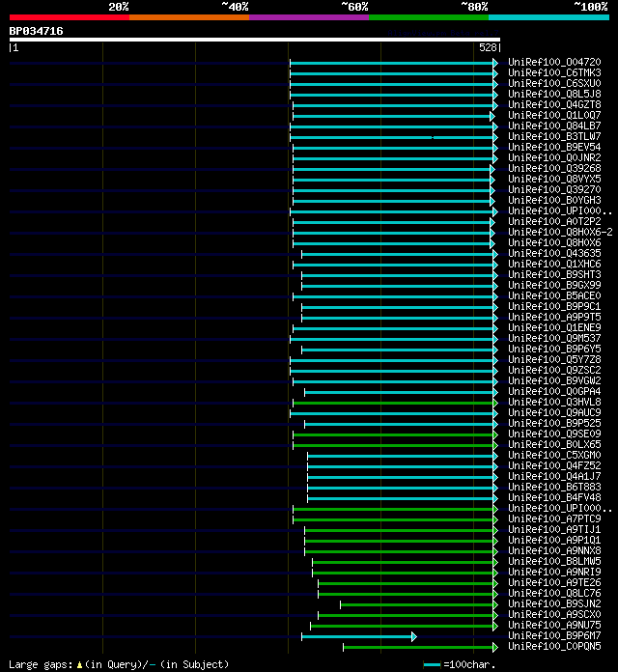
Task: Open the UniRef100_Q9SE09 entry
Action: coord(554,434)
